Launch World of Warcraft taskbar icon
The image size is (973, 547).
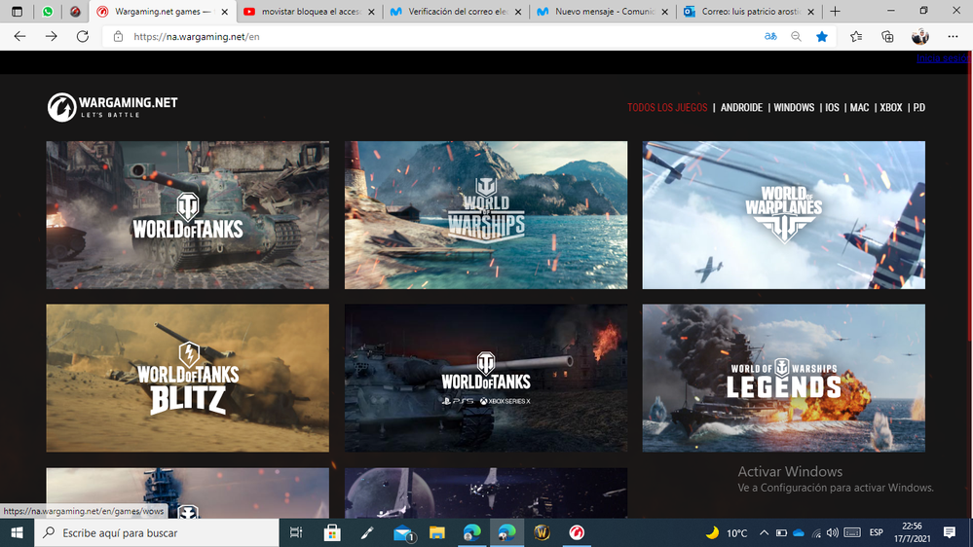coord(542,532)
